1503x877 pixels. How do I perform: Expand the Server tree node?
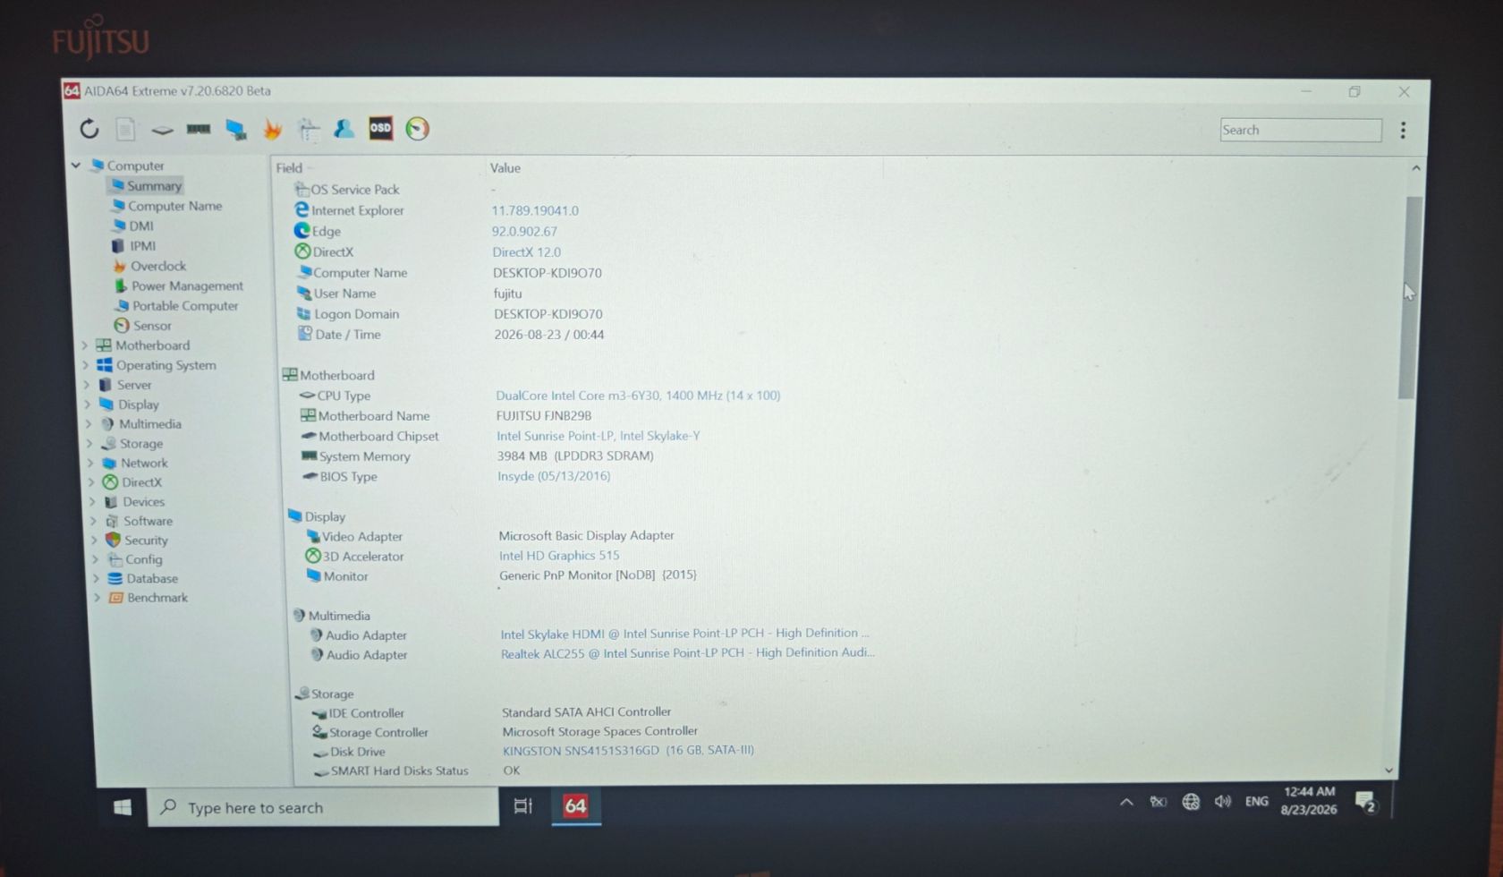(88, 385)
